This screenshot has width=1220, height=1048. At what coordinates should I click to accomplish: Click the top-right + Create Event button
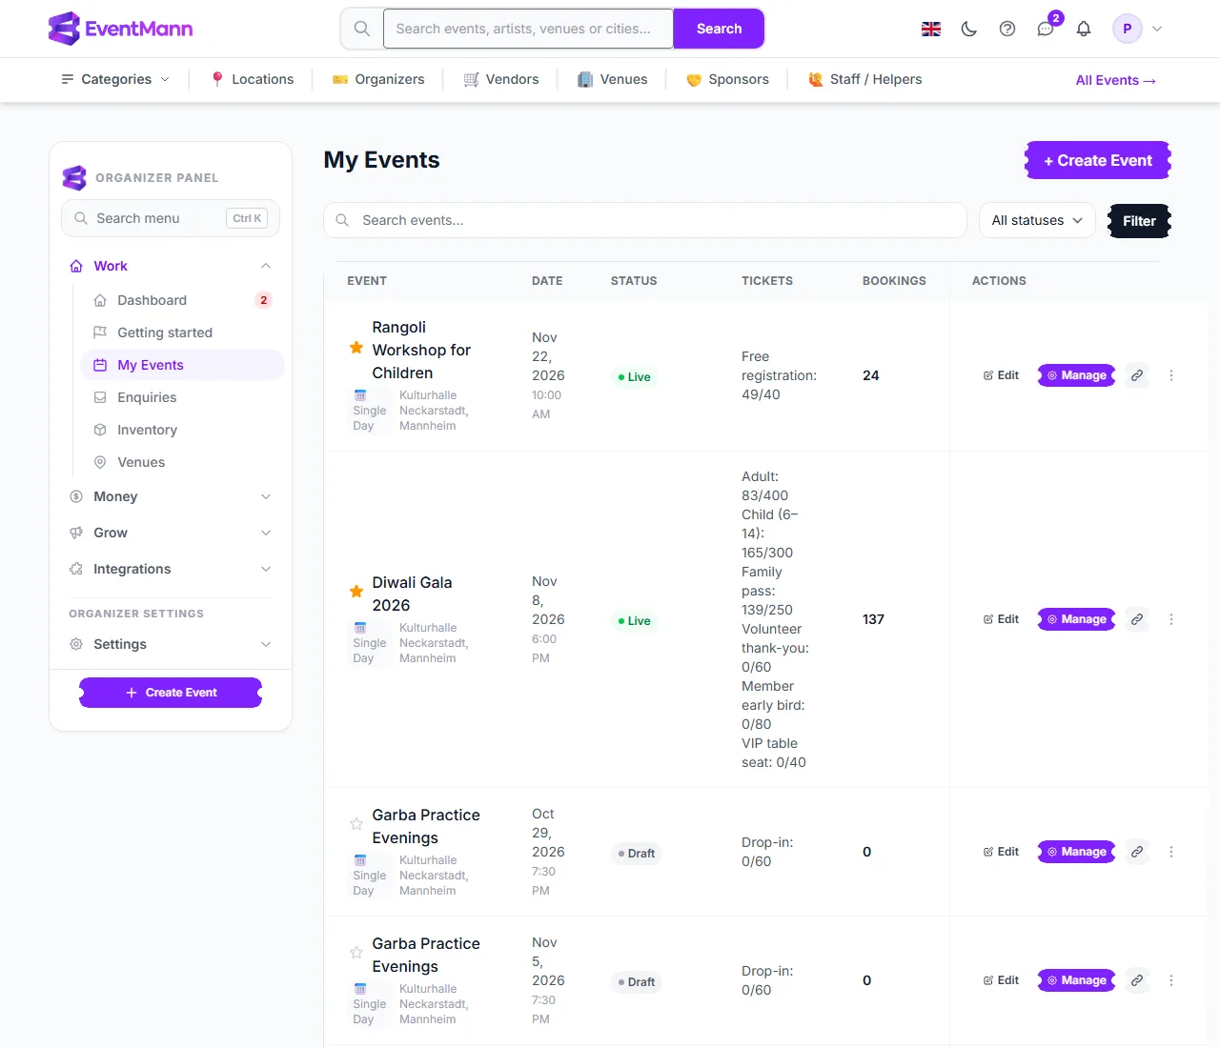1098,160
